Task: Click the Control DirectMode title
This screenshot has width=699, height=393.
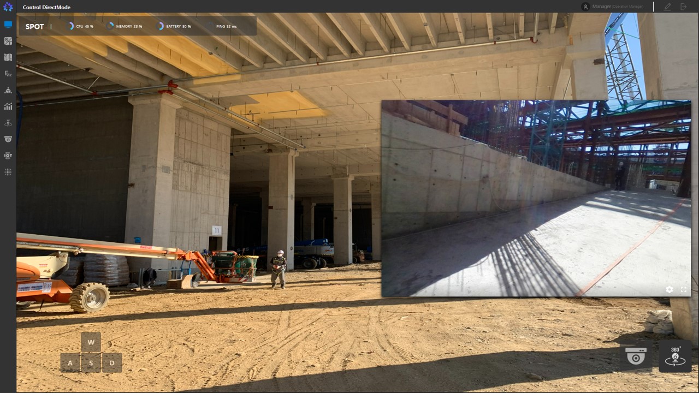Action: pyautogui.click(x=46, y=7)
